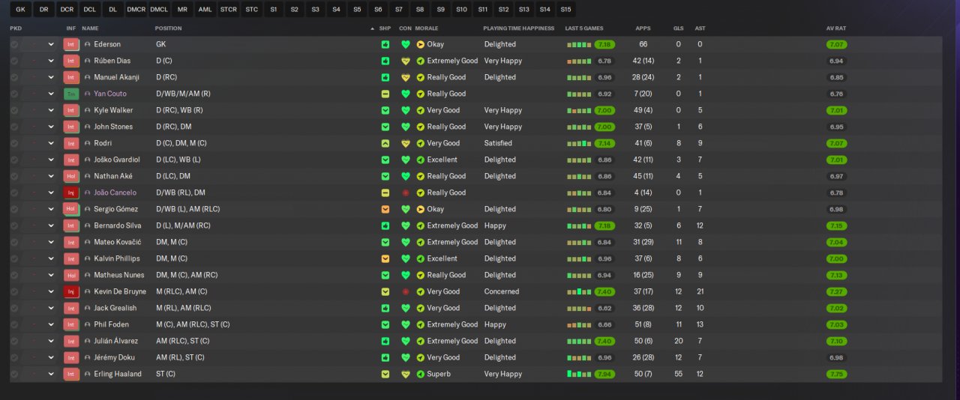960x400 pixels.
Task: Click Rúben Dias's yellow condition heart
Action: tap(406, 61)
